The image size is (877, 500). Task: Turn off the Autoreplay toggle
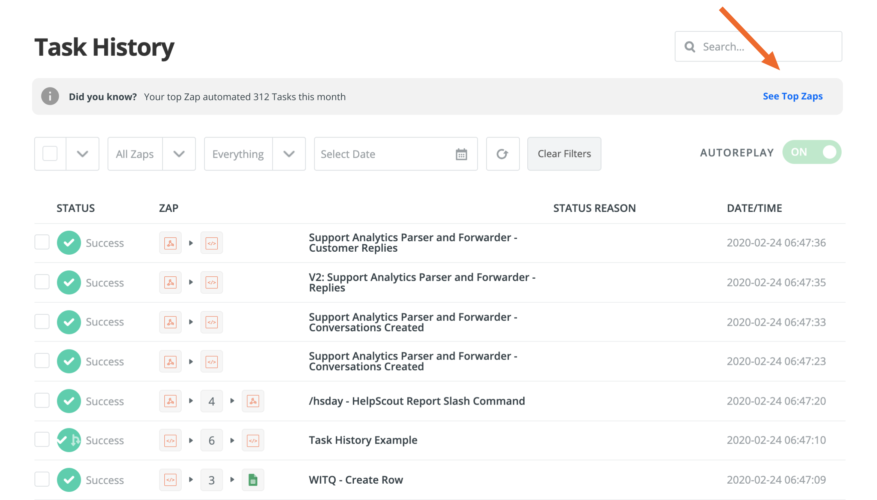click(x=812, y=152)
